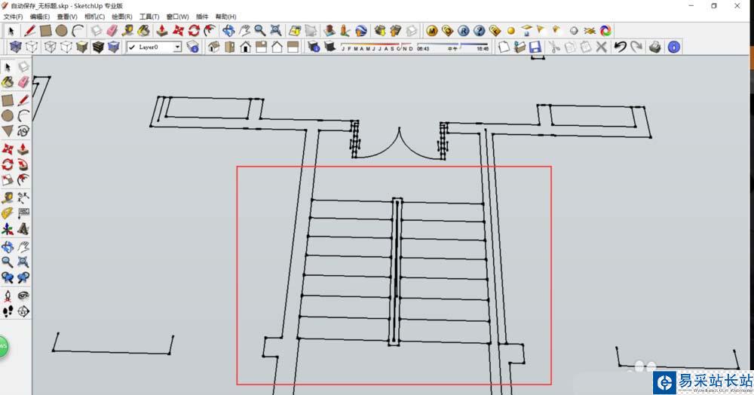Open the 相机(C) camera menu
754x395 pixels.
click(x=94, y=17)
